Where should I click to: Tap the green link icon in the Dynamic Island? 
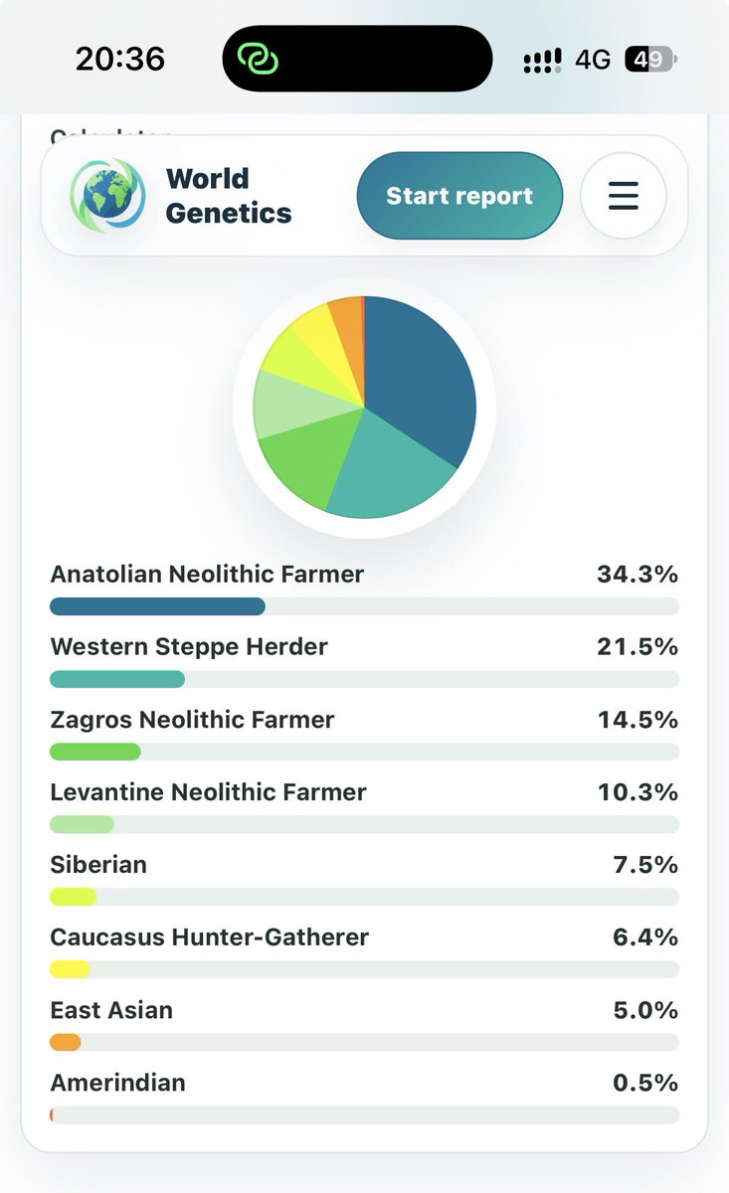(x=258, y=60)
